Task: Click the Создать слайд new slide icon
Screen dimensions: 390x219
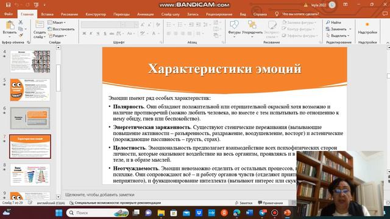Action: [39, 25]
